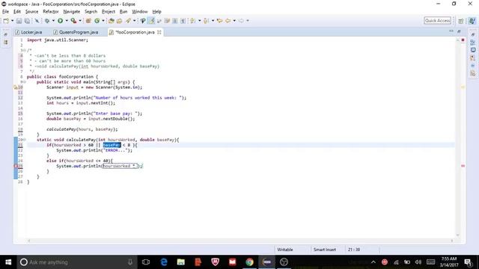The width and height of the screenshot is (479, 269).
Task: Expand the Search dropdown arrow
Action: pyautogui.click(x=135, y=21)
